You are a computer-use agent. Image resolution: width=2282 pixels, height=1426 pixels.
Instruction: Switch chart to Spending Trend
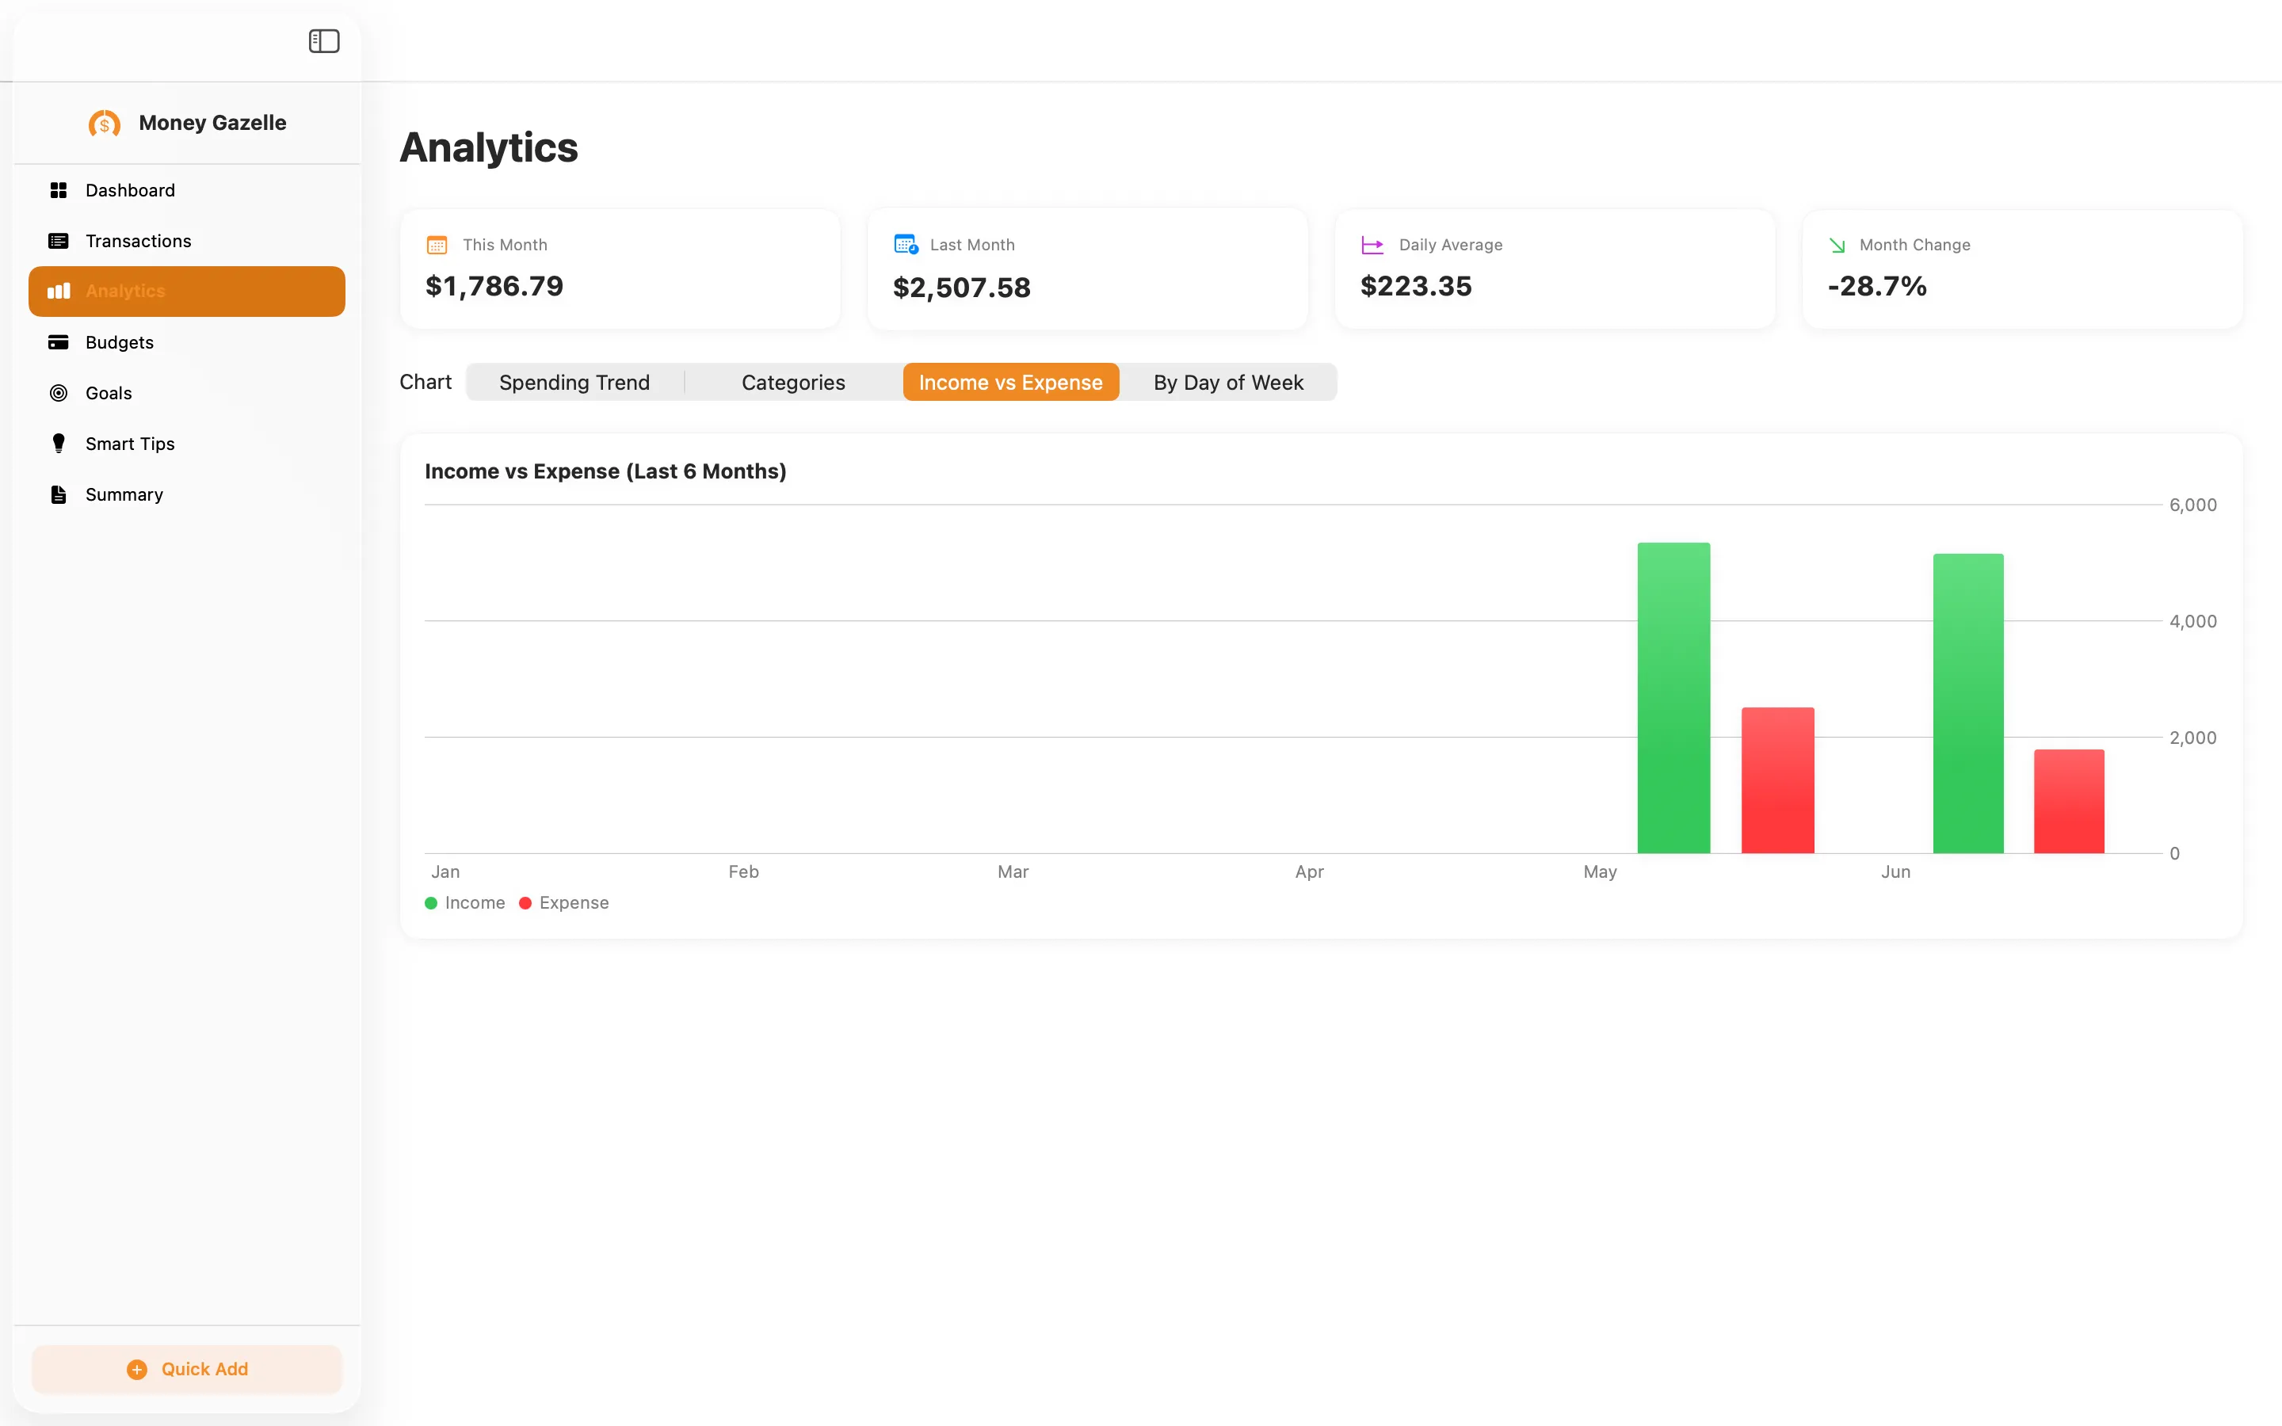[574, 382]
